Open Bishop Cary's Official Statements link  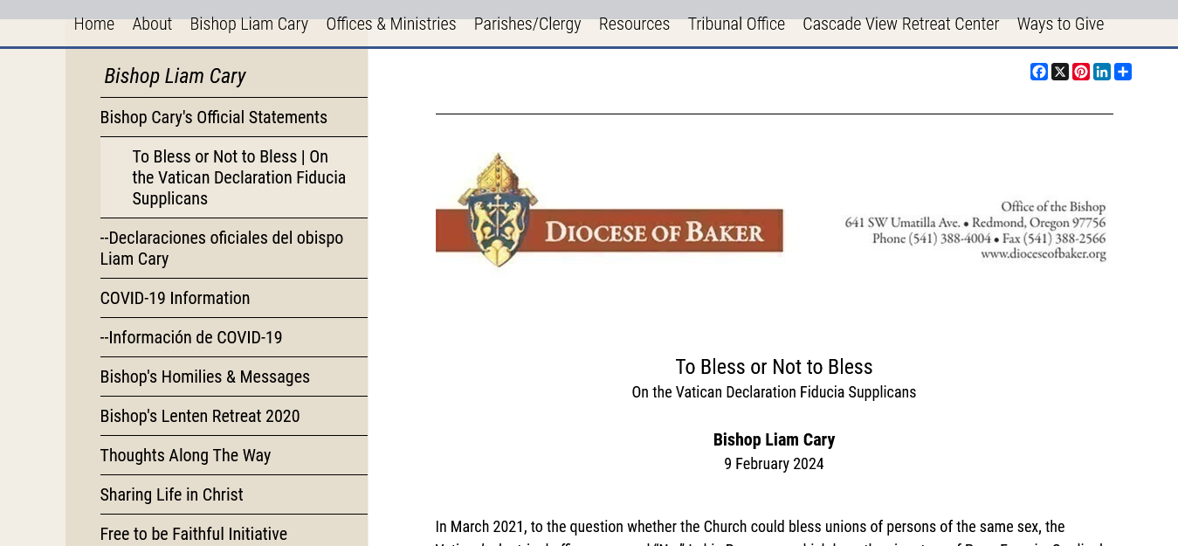[214, 117]
